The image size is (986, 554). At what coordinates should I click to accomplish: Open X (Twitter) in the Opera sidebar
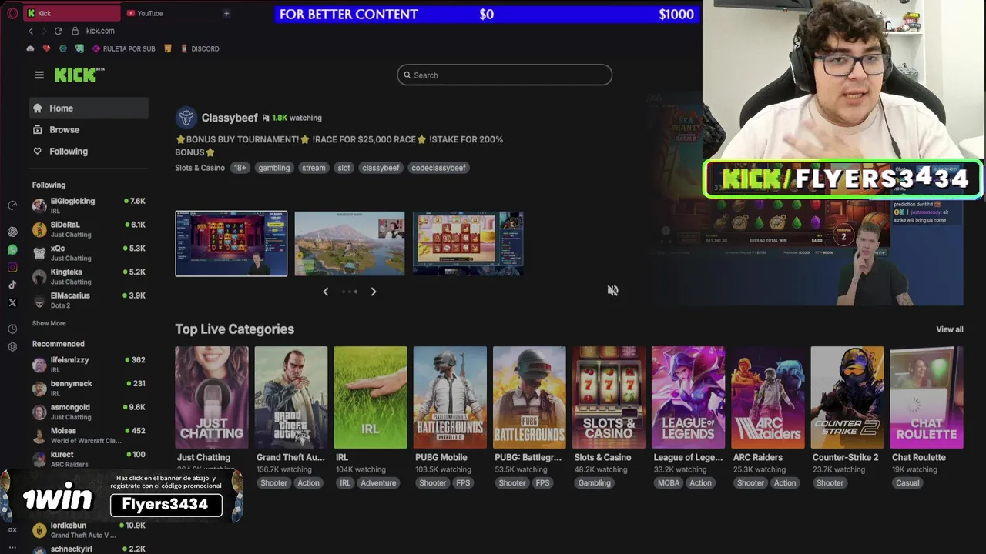click(x=12, y=303)
